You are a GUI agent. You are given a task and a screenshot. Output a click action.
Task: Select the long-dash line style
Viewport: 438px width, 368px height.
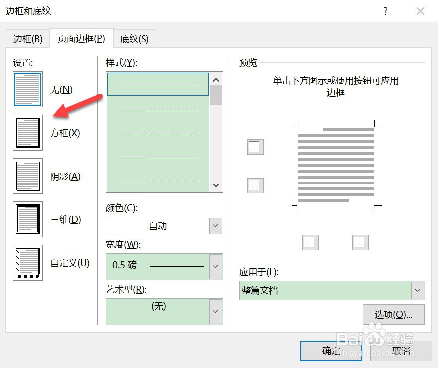pos(158,156)
